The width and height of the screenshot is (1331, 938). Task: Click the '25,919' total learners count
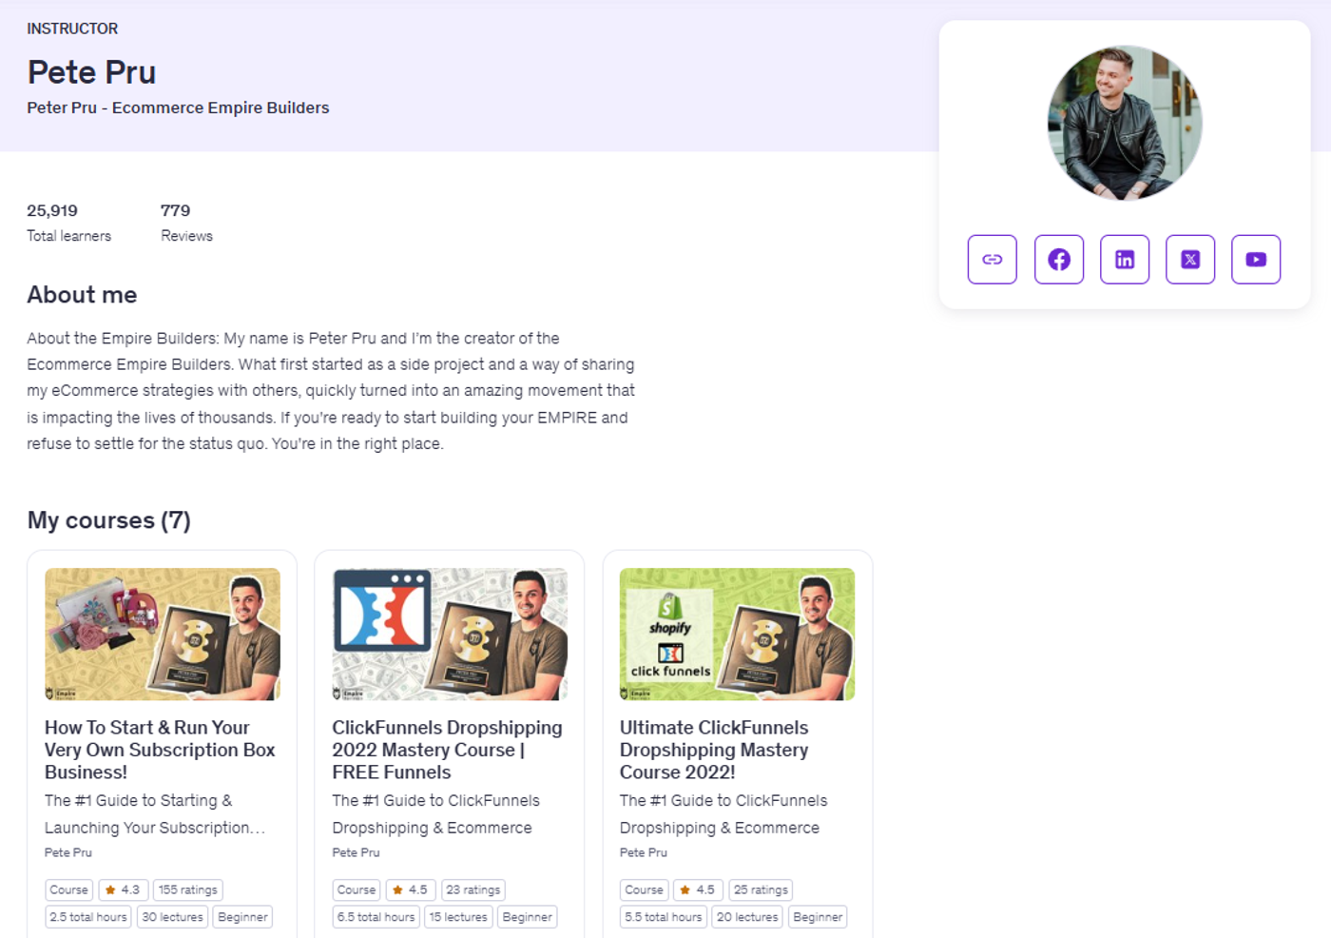(x=52, y=210)
